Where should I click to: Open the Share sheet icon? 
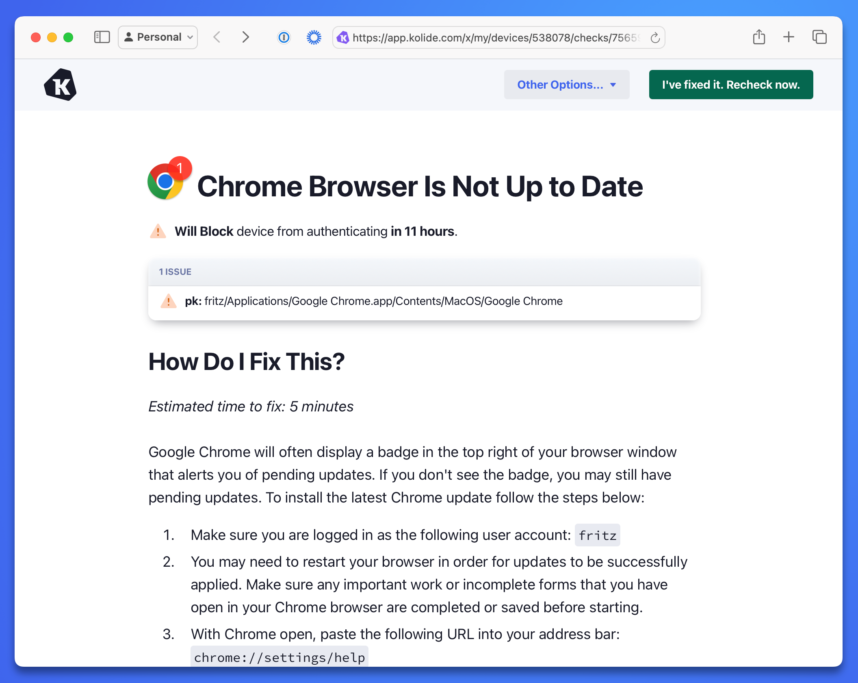[x=758, y=37]
